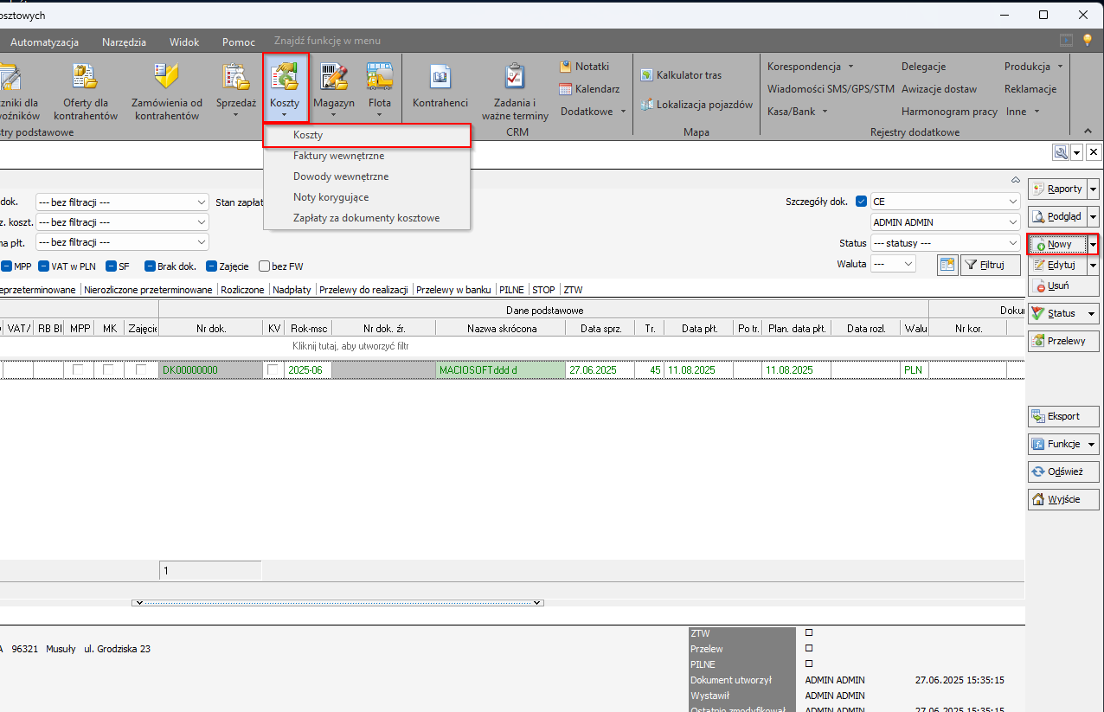Toggle the Szczegóły dok. checkbox
Image resolution: width=1104 pixels, height=712 pixels.
[x=861, y=202]
